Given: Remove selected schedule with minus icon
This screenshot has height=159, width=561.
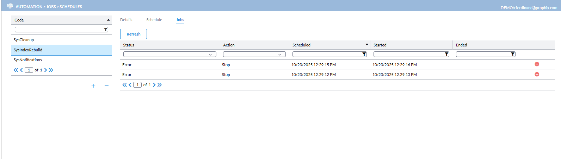Looking at the screenshot, I should click(x=106, y=86).
